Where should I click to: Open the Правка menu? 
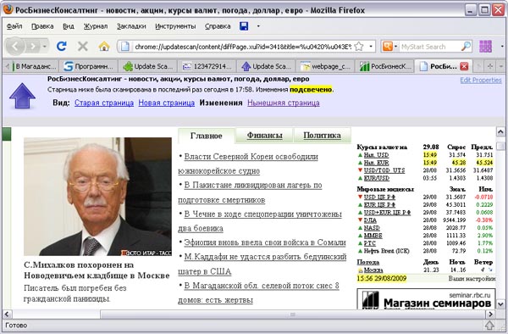tap(42, 26)
